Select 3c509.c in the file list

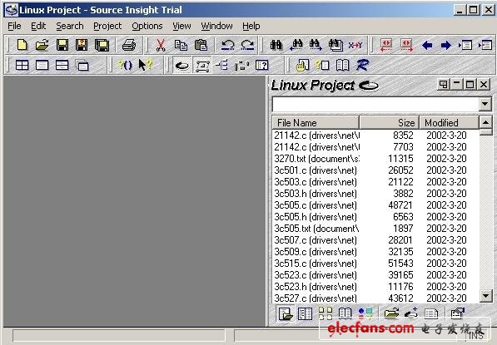click(375, 252)
